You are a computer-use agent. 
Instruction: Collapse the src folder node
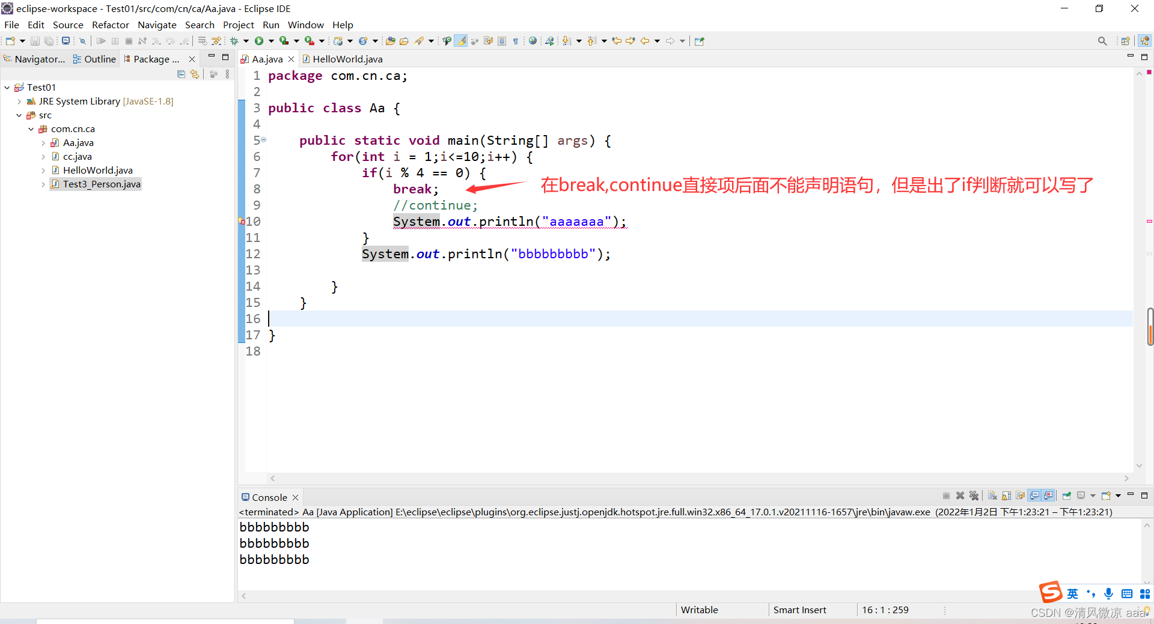pyautogui.click(x=19, y=115)
